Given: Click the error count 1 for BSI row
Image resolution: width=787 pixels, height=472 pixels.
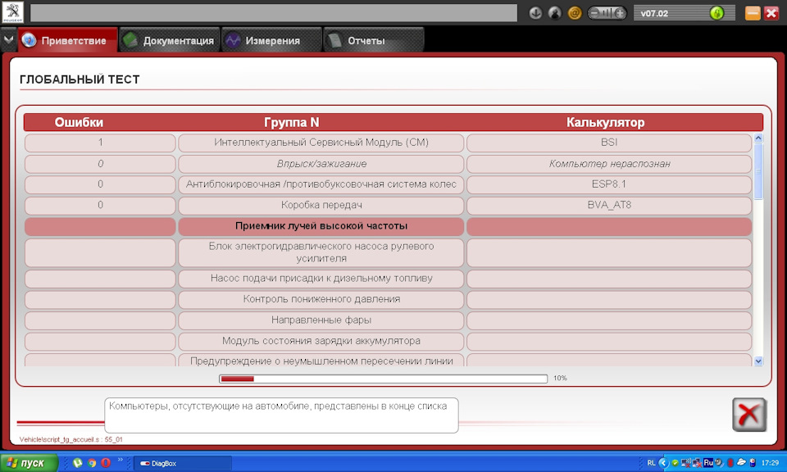Looking at the screenshot, I should pos(100,143).
